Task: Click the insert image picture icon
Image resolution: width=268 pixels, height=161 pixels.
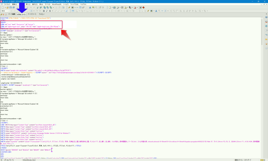Action: tap(72, 8)
